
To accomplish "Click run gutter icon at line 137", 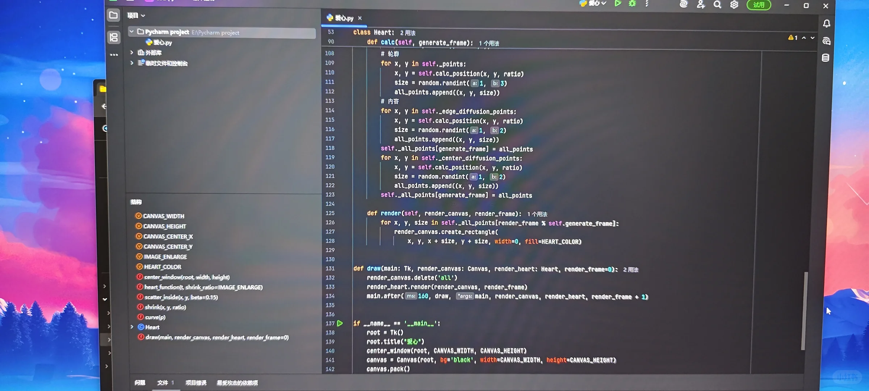I will tap(340, 323).
